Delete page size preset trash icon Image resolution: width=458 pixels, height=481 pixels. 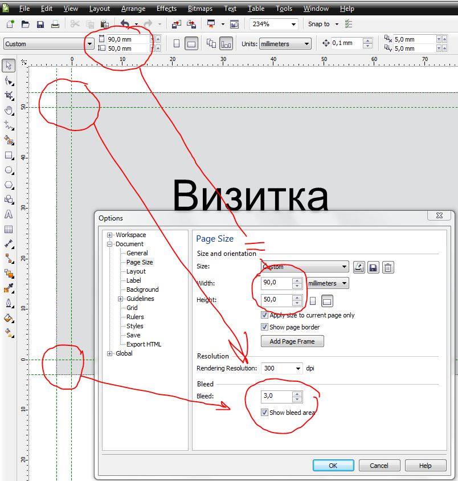[x=388, y=267]
